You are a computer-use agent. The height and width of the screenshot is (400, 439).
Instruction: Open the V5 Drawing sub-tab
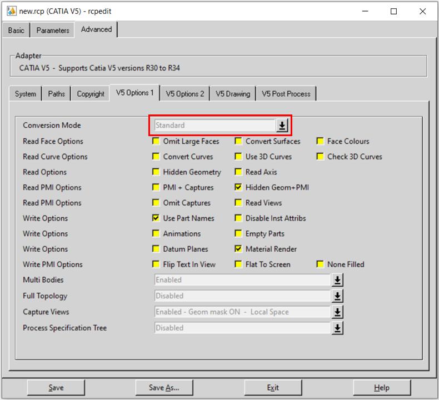pyautogui.click(x=233, y=94)
